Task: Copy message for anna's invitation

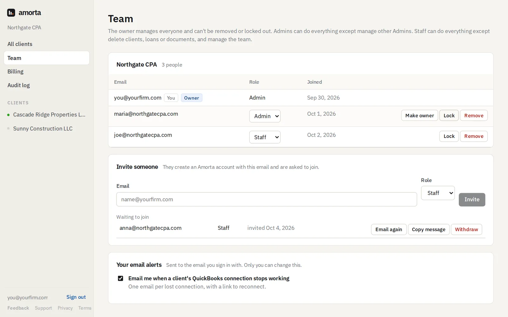Action: point(429,230)
